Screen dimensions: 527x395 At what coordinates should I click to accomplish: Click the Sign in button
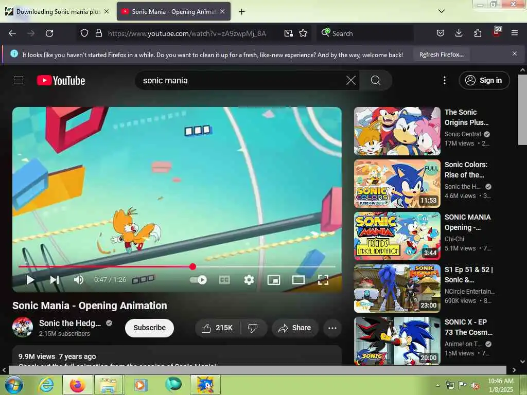484,80
